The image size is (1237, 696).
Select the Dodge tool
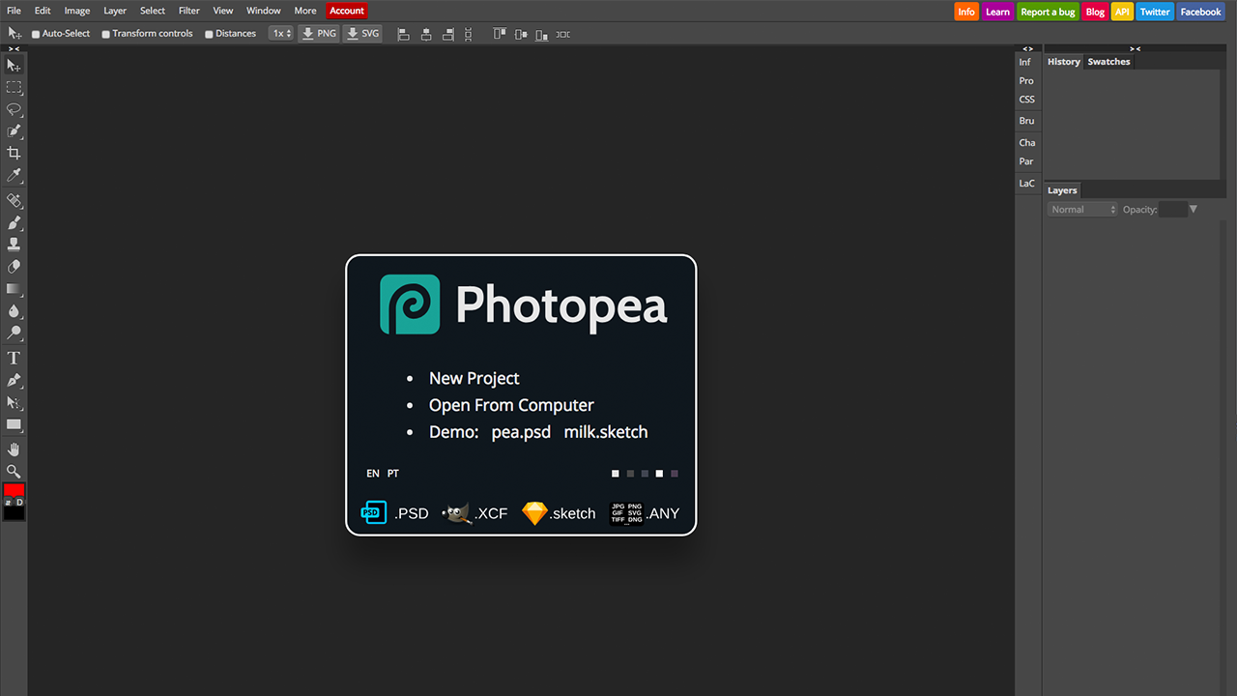click(14, 333)
